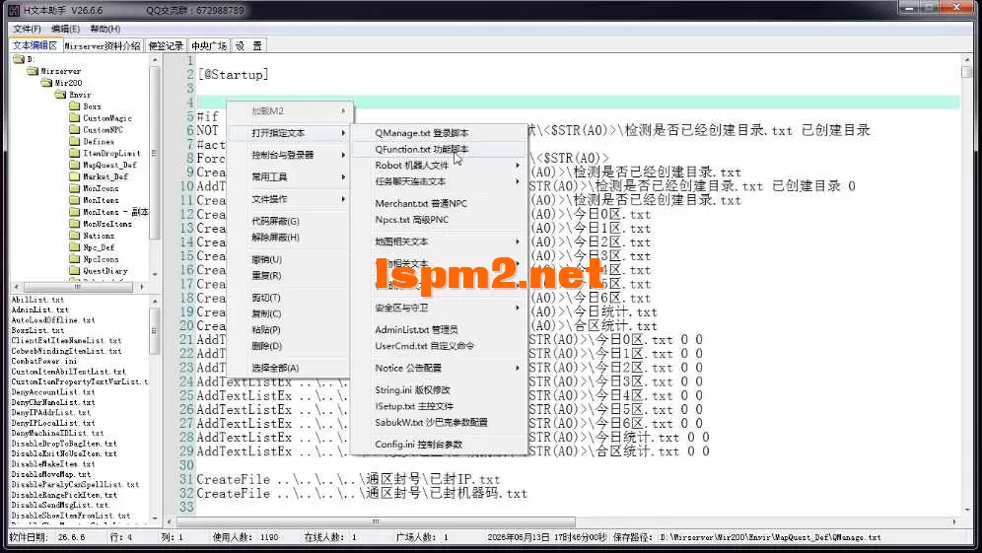Expand the 地图相关文本 submenu arrow
982x553 pixels.
518,242
